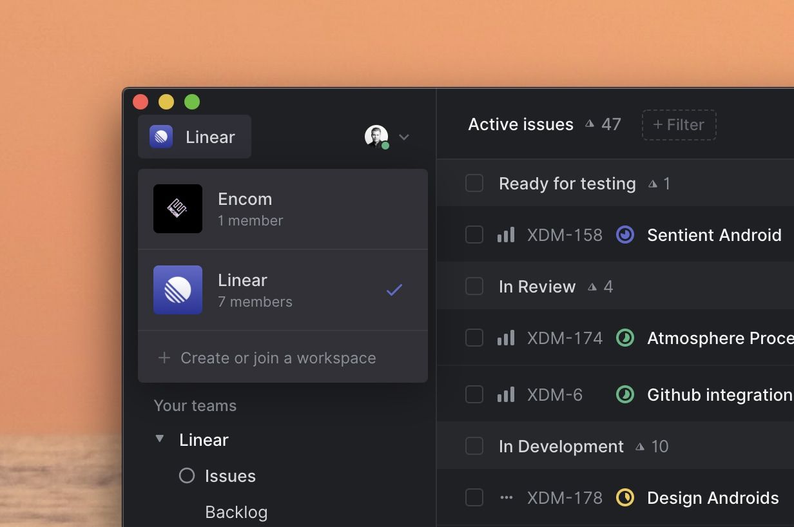Tick the checkbox for XDM-158
This screenshot has height=527, width=794.
(474, 235)
